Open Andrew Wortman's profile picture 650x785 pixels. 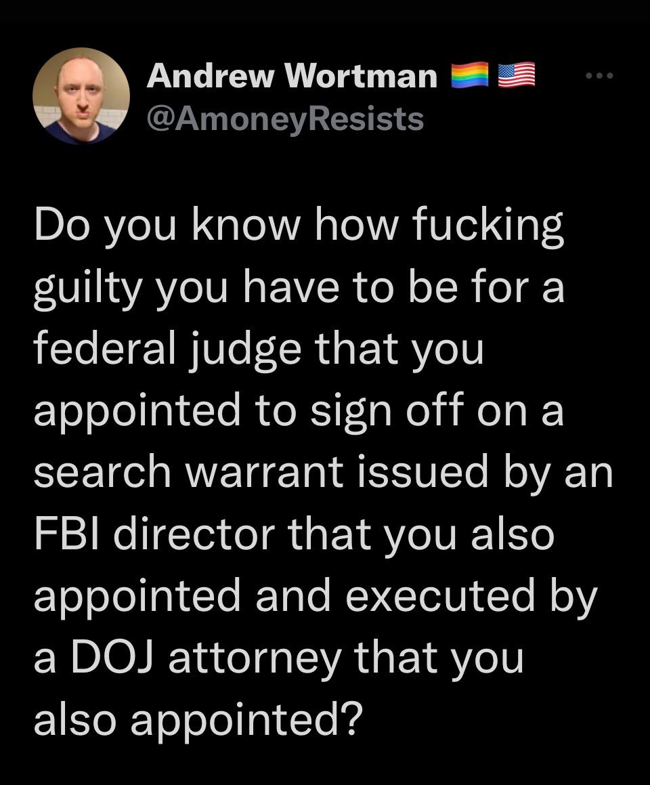(82, 96)
